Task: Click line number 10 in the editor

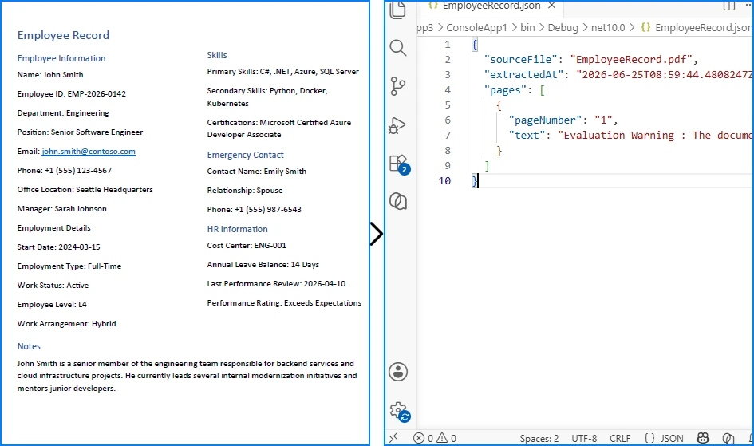Action: point(444,181)
